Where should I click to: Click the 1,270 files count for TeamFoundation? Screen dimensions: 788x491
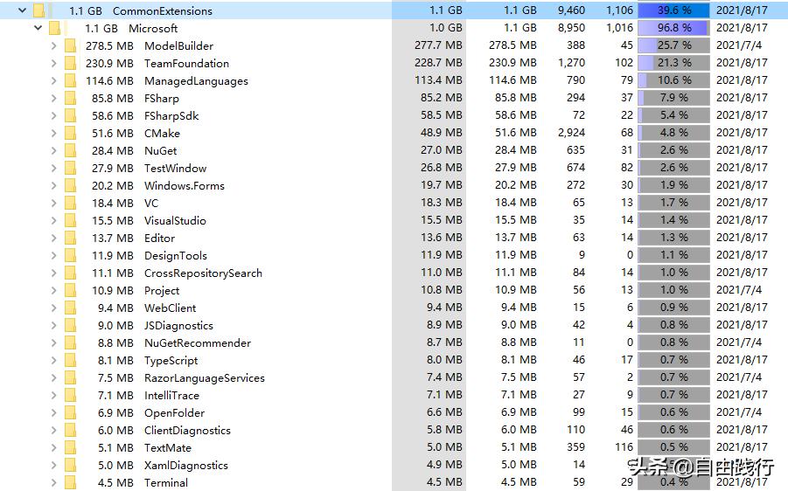coord(571,63)
